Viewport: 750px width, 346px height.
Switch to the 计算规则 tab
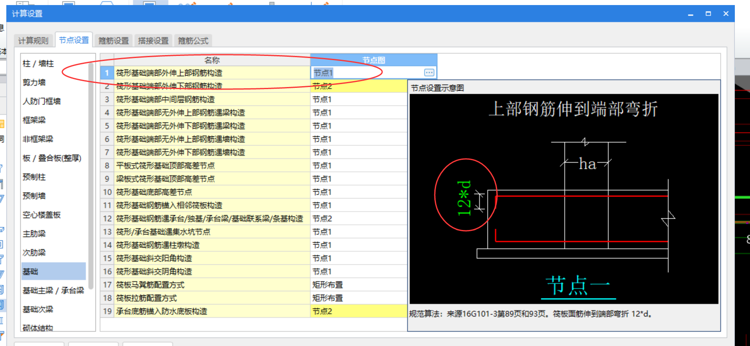[33, 40]
